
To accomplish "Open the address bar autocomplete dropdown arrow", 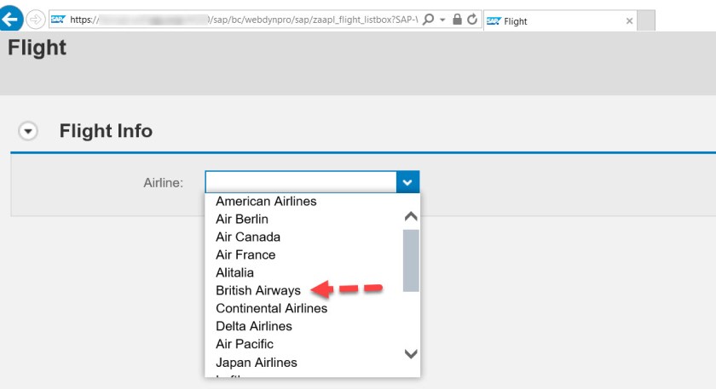I will tap(443, 19).
